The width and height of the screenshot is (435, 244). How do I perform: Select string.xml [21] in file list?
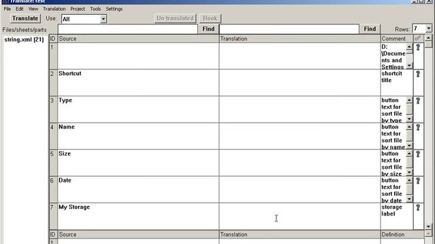(x=24, y=39)
